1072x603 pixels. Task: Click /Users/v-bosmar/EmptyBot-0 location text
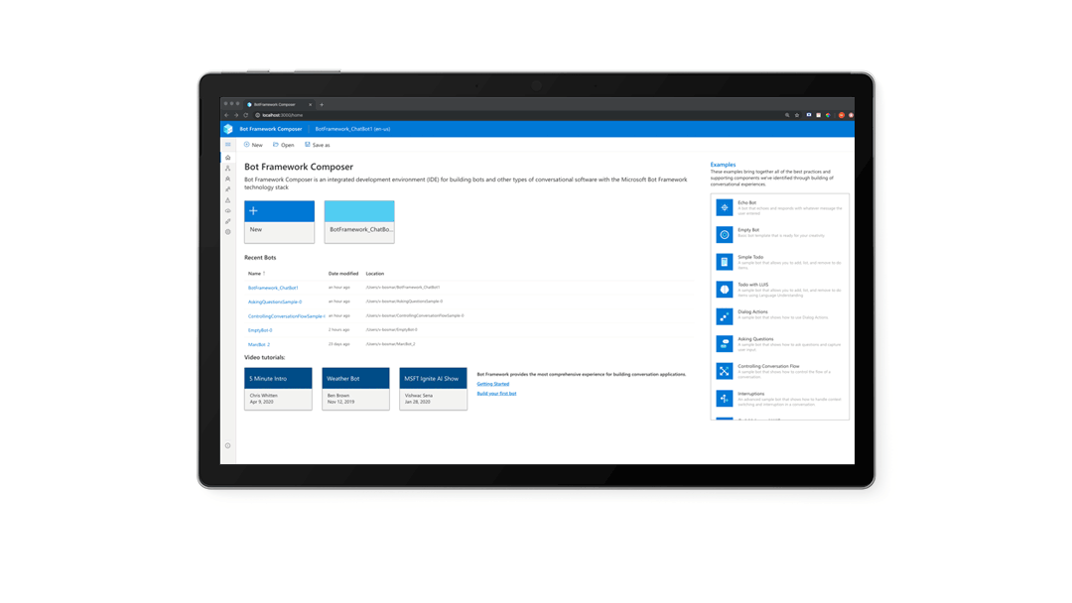391,330
